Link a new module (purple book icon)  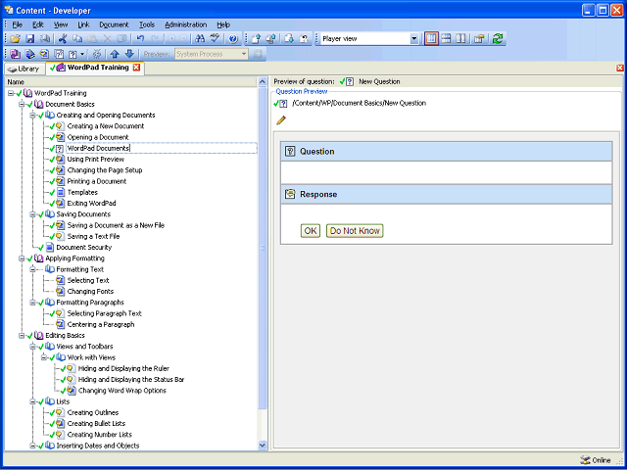pos(16,54)
